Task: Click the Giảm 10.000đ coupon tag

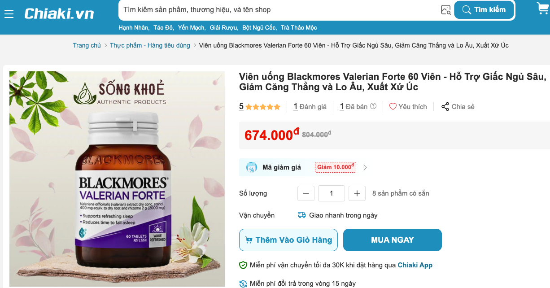Action: [x=335, y=167]
